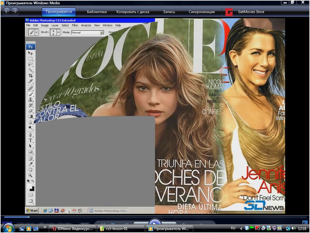Switch to the 3DNews: Видеокурс taskbar window
The image size is (310, 233).
72,229
